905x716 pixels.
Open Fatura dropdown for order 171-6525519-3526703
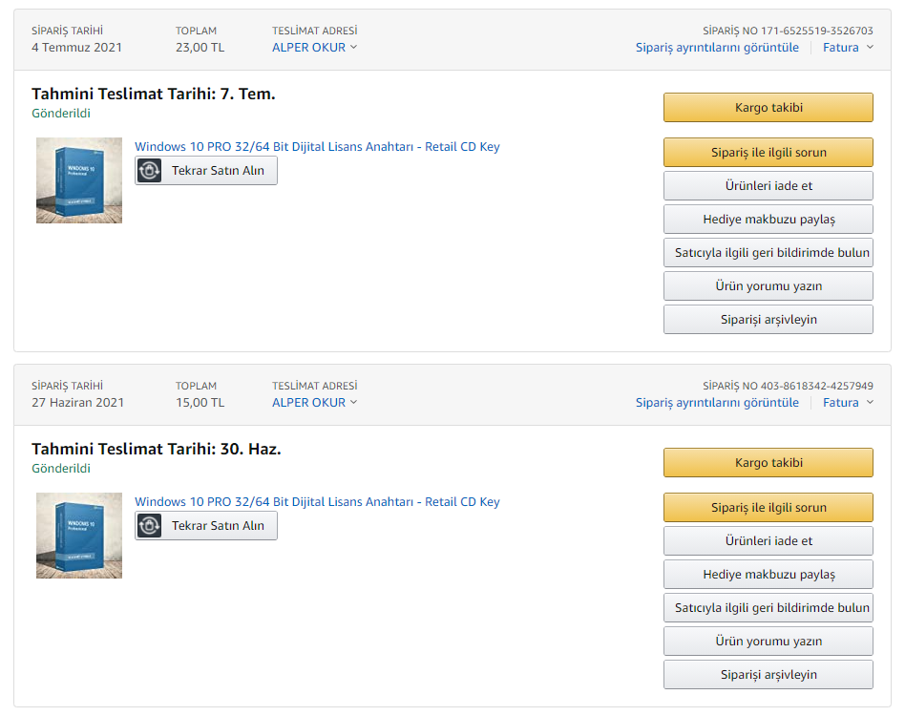[848, 48]
